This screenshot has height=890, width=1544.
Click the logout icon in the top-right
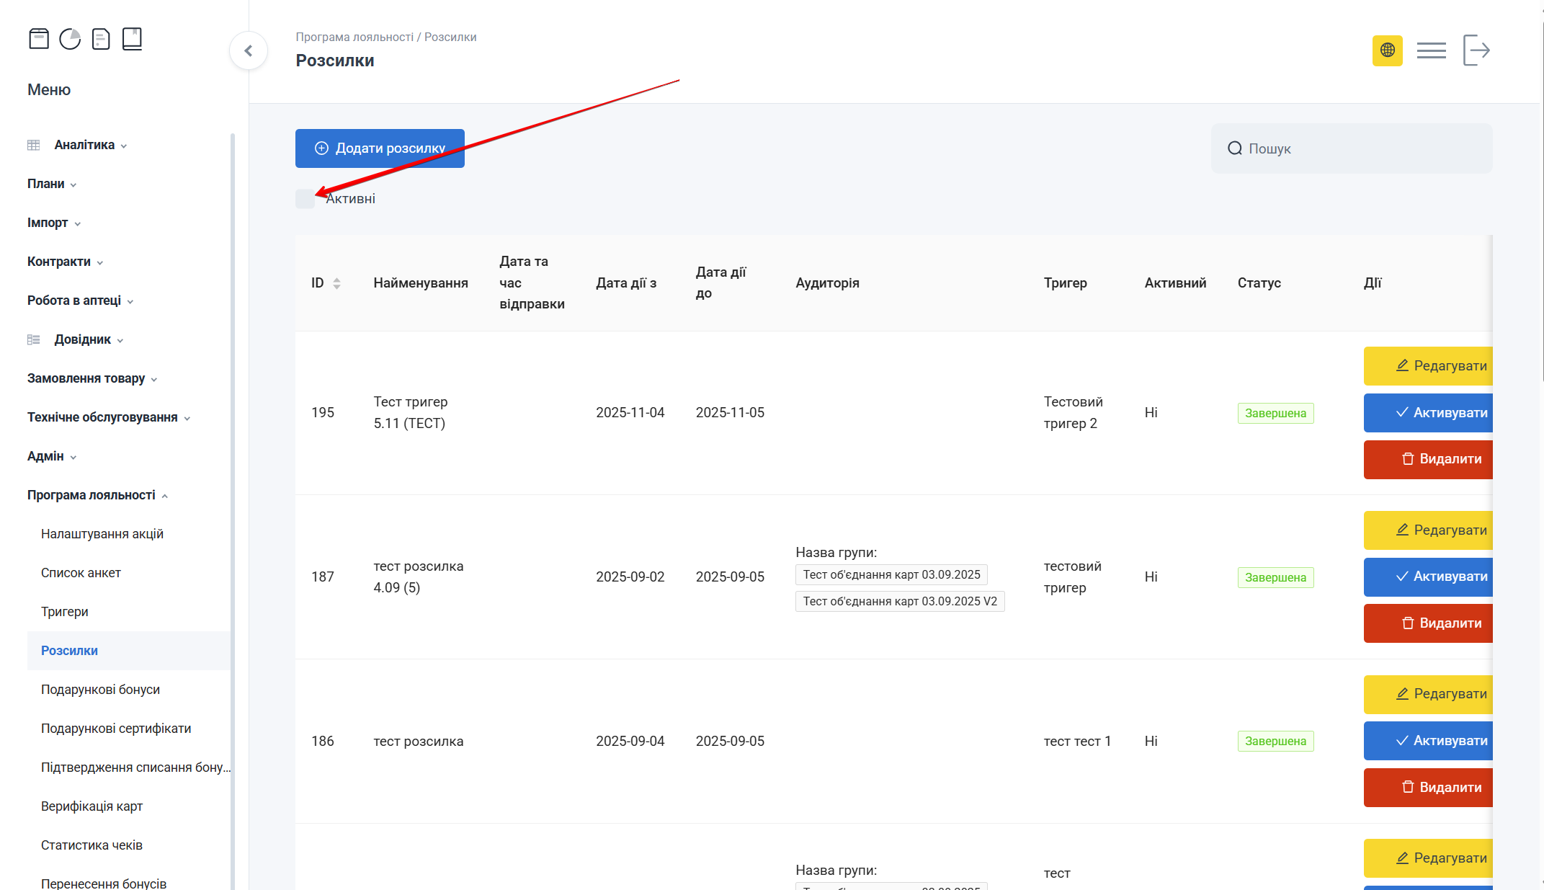tap(1476, 50)
